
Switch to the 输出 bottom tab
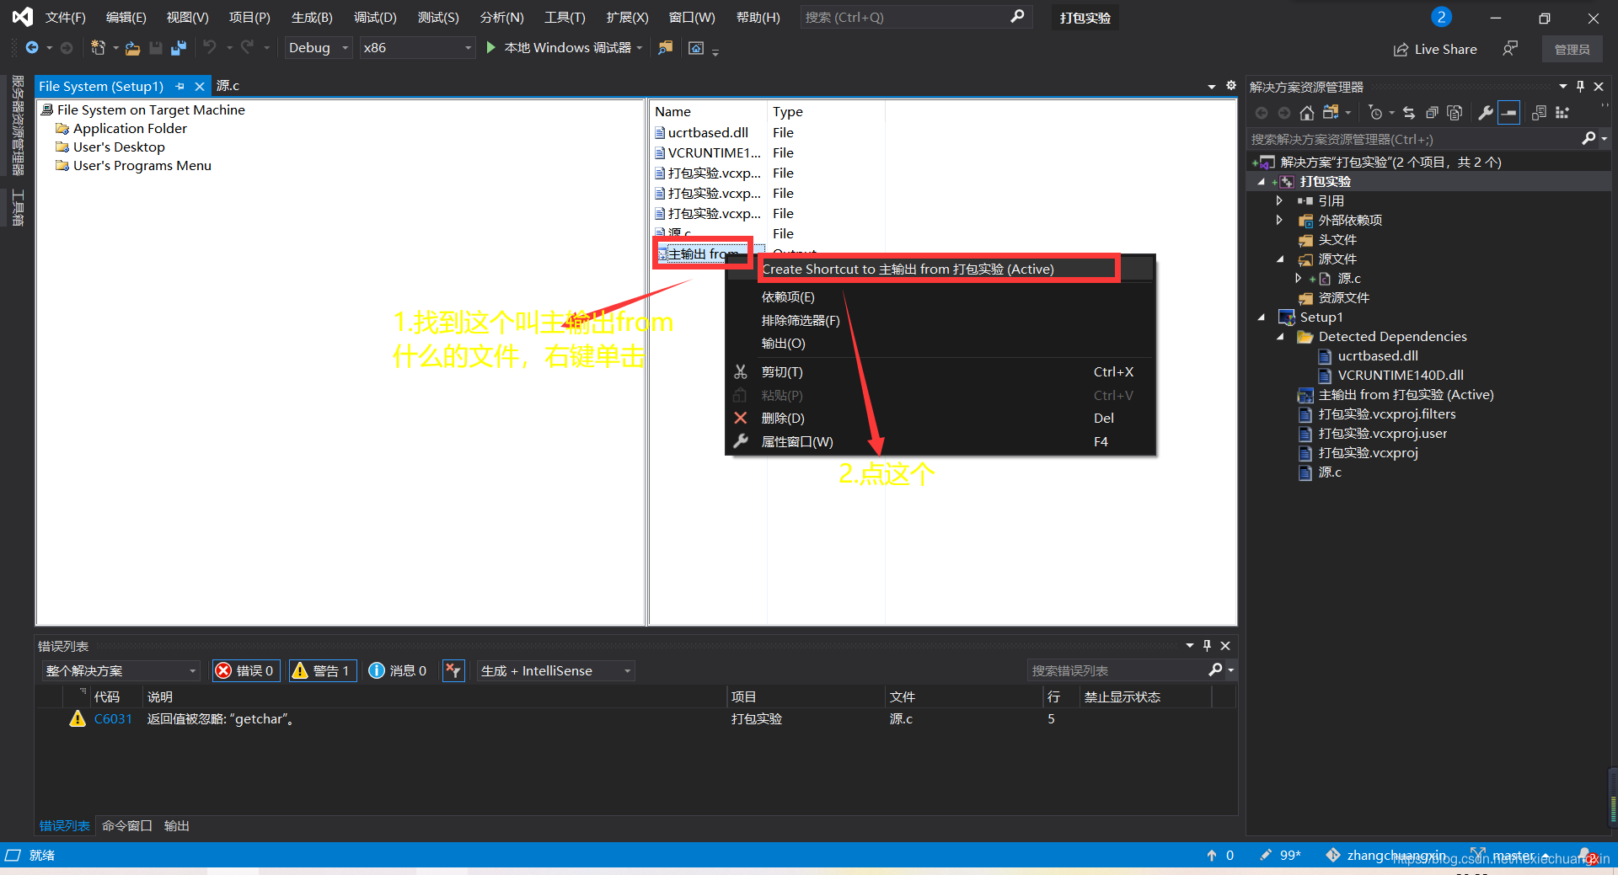[x=176, y=826]
